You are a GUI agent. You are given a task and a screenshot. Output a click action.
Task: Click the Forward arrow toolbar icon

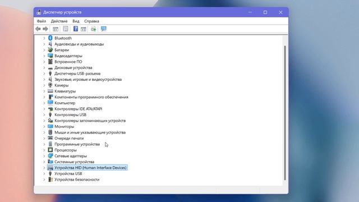point(45,29)
